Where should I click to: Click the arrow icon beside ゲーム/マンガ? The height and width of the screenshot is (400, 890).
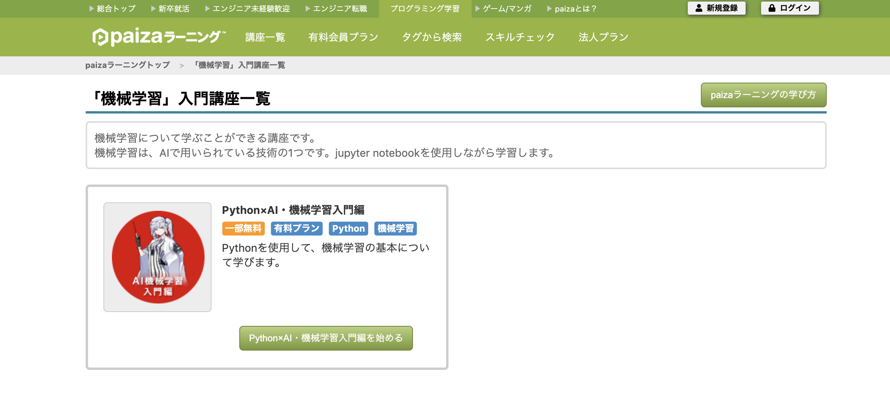pyautogui.click(x=477, y=8)
